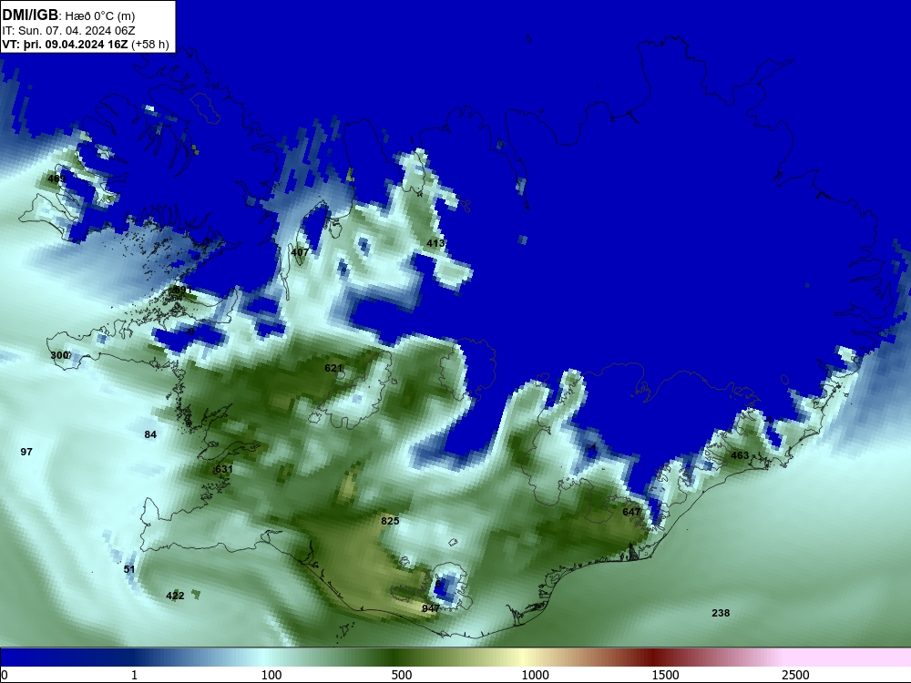
Task: Click the 84 height value on map
Action: tap(150, 434)
